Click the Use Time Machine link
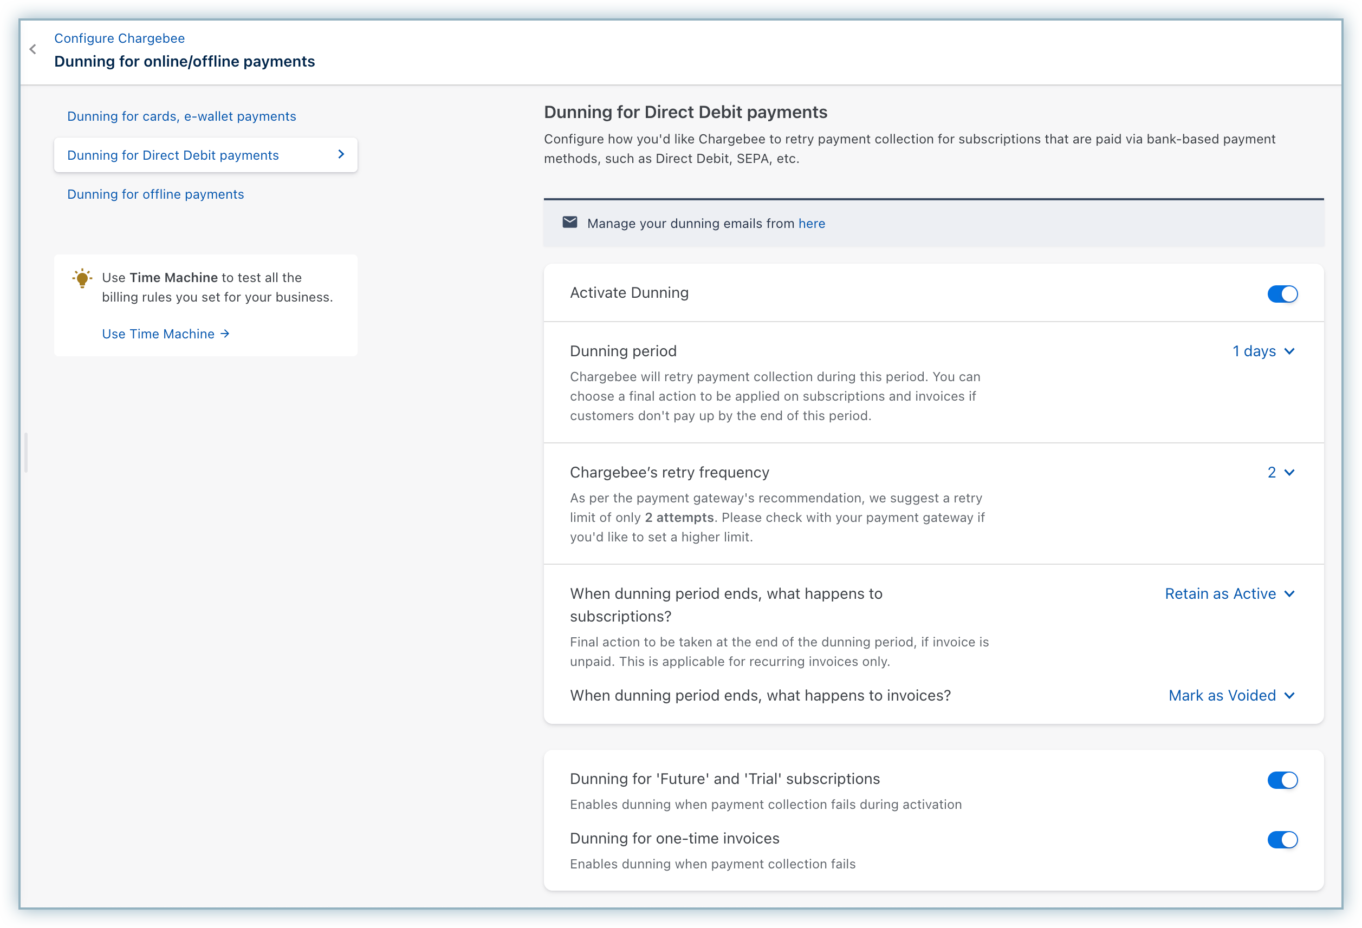Viewport: 1362px width, 928px height. pos(158,334)
